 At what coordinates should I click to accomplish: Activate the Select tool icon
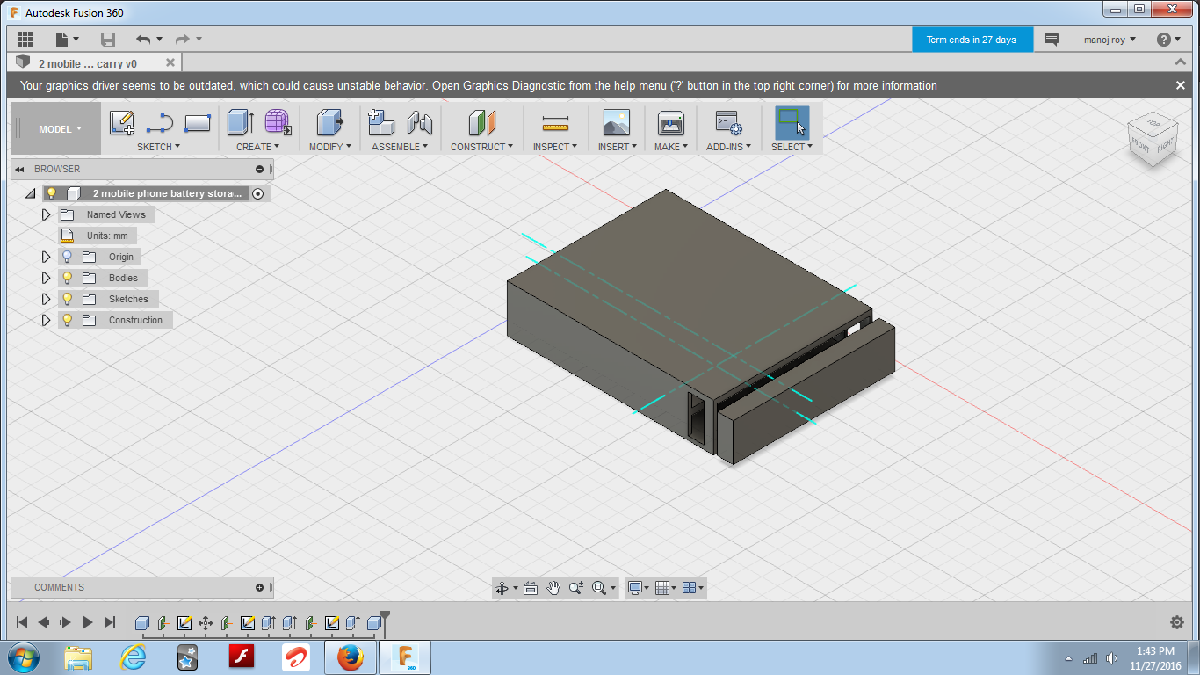[792, 122]
